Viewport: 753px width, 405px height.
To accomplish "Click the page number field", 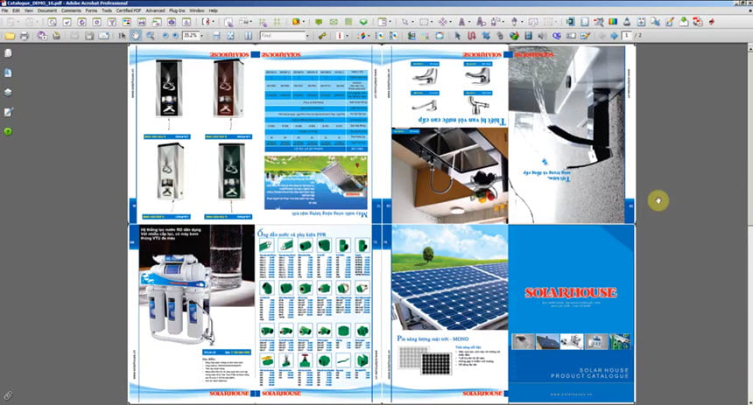I will tap(626, 36).
